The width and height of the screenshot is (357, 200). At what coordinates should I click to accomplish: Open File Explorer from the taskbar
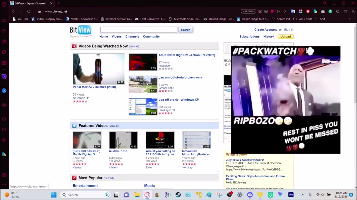tap(137, 195)
